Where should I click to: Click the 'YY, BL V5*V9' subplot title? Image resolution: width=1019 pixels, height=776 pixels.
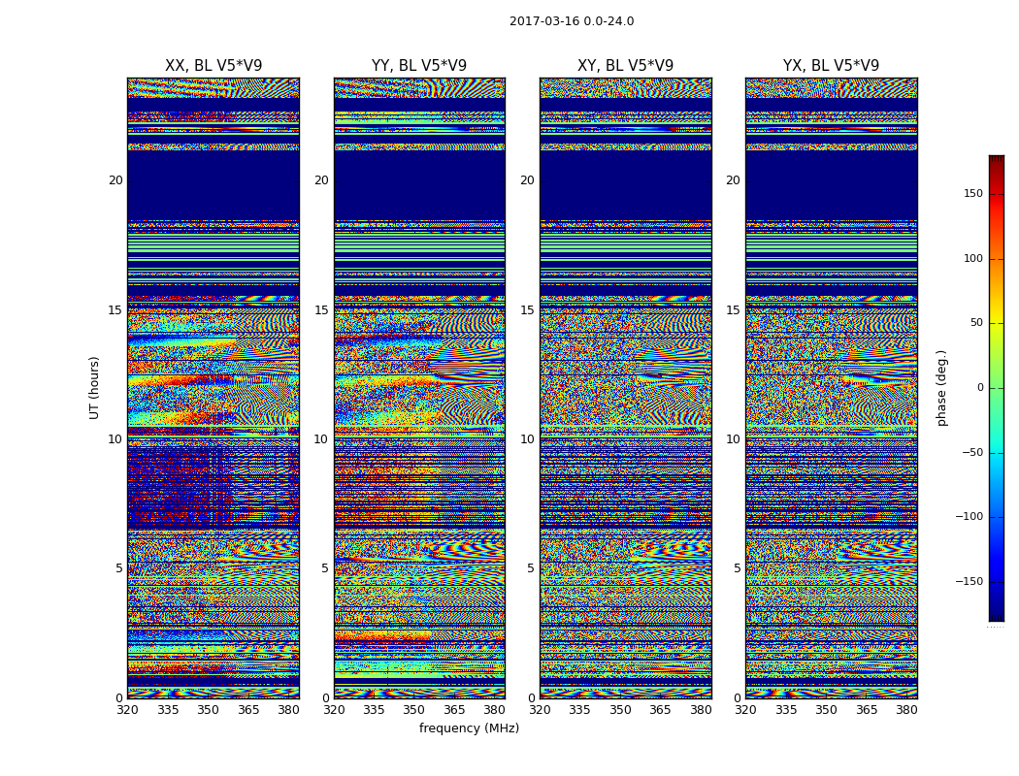(419, 66)
